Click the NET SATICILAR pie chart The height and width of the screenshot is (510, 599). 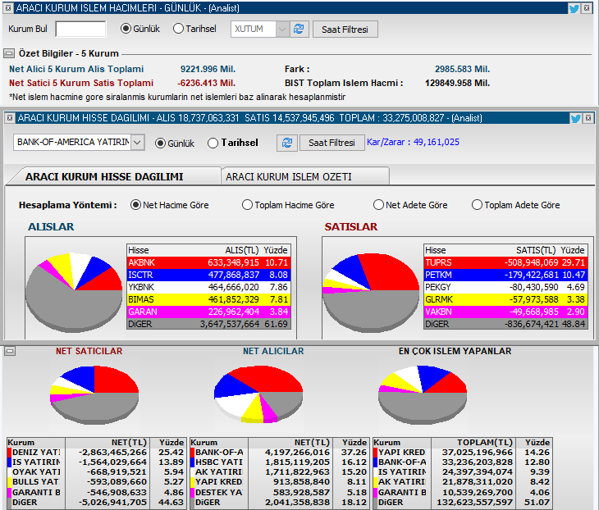coord(94,395)
